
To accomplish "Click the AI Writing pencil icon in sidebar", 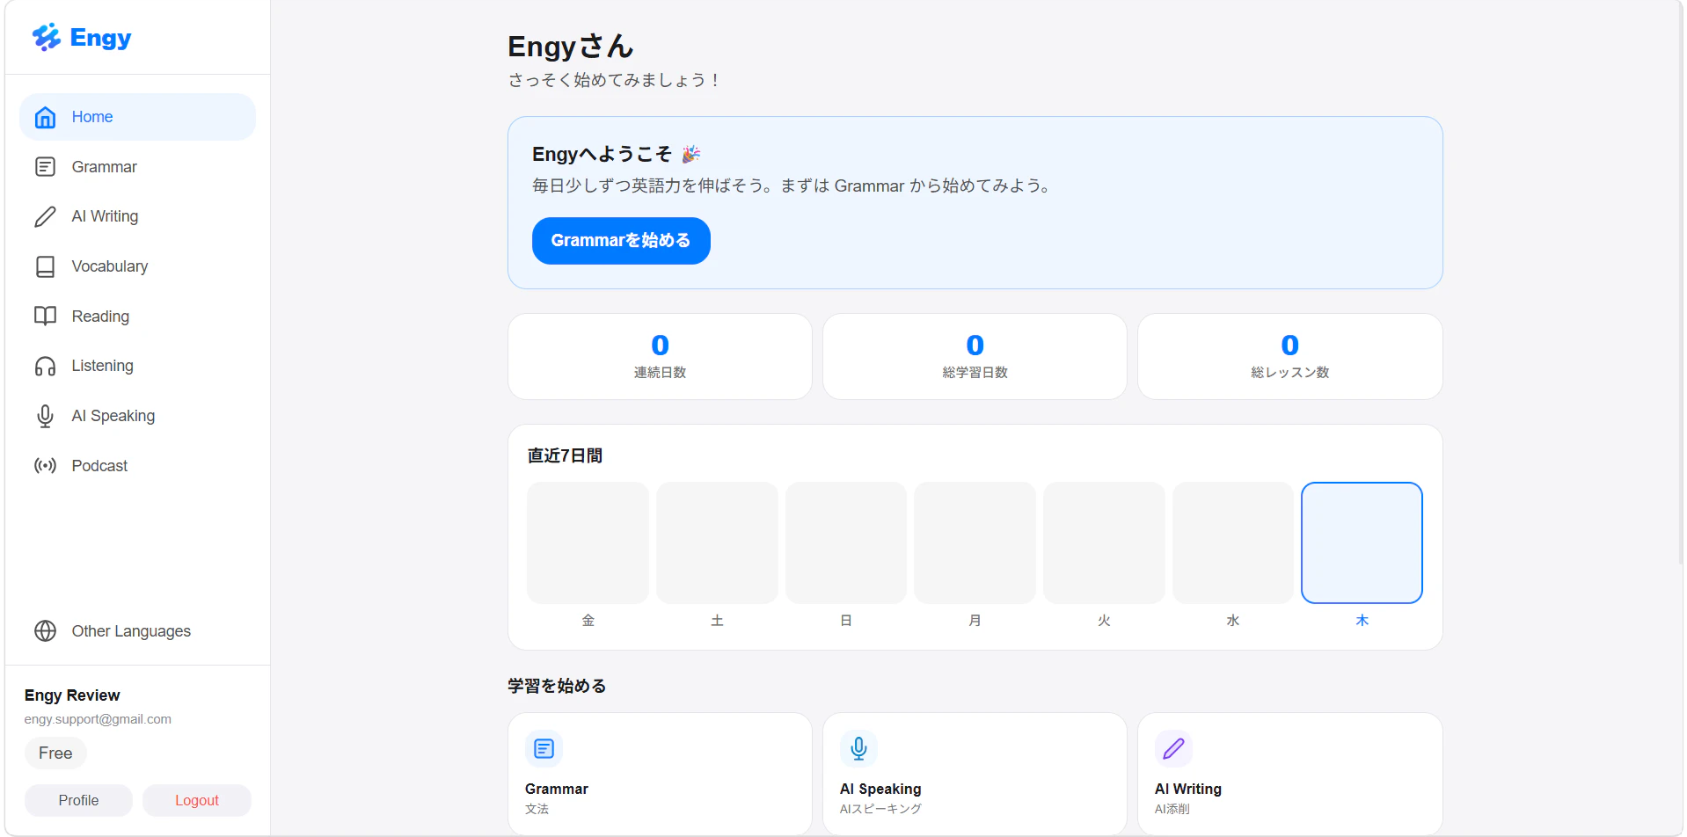I will [45, 216].
